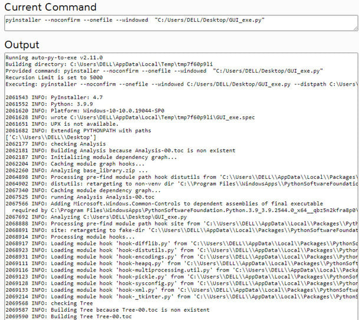Click the 'hook-sysconfig.py' loading line
This screenshot has width=359, height=320.
[182, 284]
